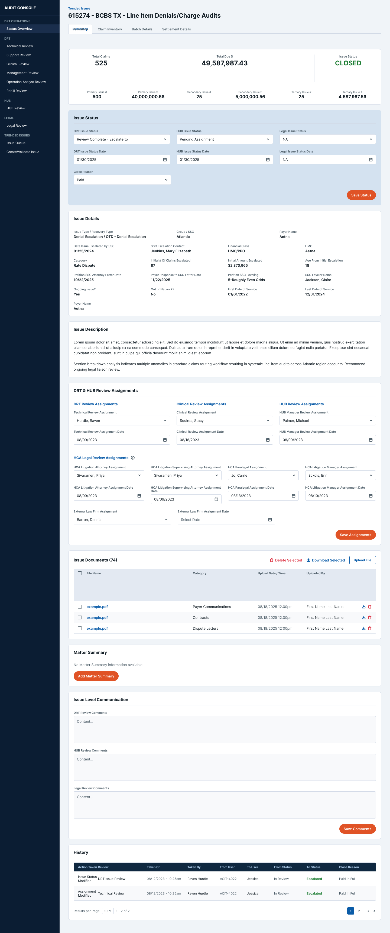Open calendar for Legal Issue Status Date
Image resolution: width=390 pixels, height=933 pixels.
370,160
